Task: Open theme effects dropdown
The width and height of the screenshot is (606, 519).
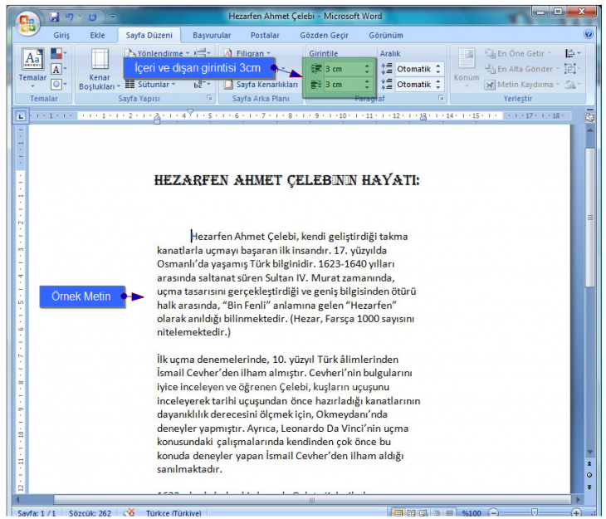Action: point(58,84)
